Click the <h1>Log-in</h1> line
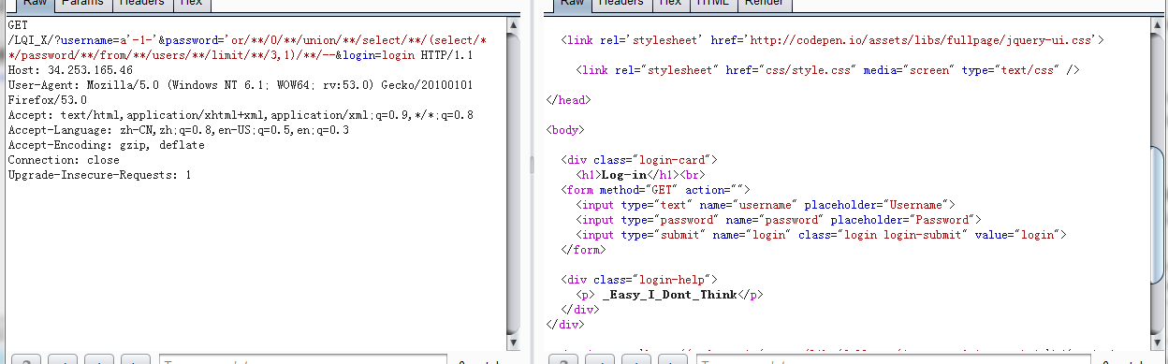Image resolution: width=1168 pixels, height=364 pixels. pos(639,175)
